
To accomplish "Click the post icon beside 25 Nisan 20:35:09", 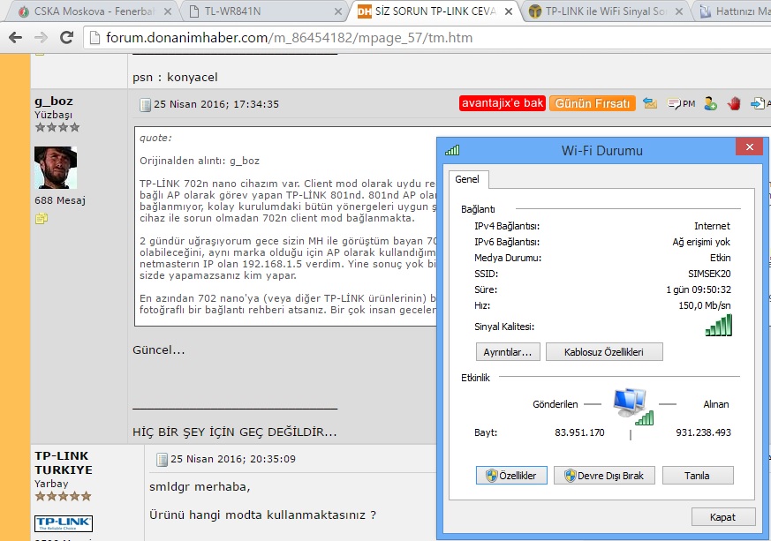I will coord(162,460).
